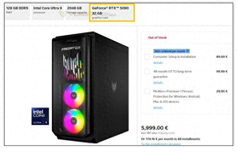Viewport: 237px width, 152px height.
Task: Select the GeForce RTX 5090 32 GB tile
Action: coord(112,13)
